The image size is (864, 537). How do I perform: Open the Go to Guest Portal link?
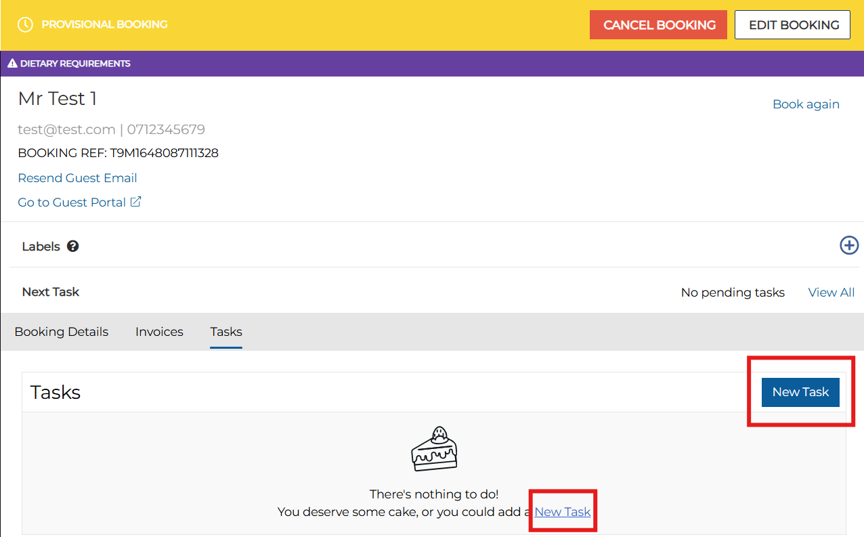[x=72, y=202]
